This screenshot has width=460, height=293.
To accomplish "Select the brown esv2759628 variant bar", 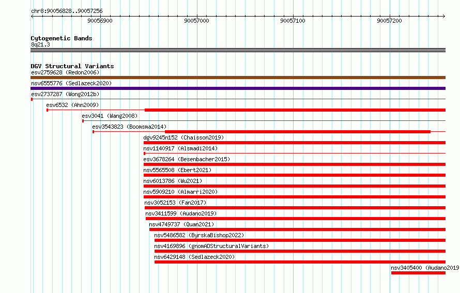I will tap(238, 78).
